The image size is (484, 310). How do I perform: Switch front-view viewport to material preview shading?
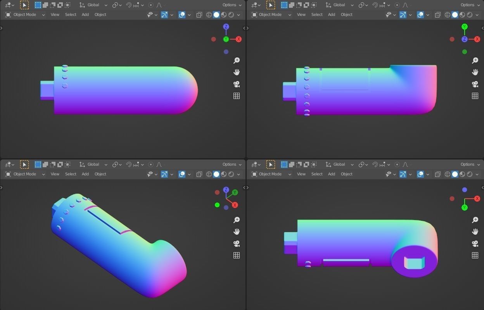224,15
